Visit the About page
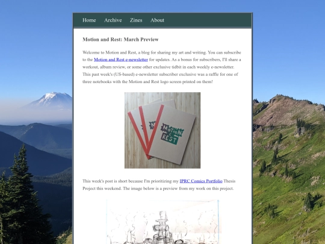Image resolution: width=325 pixels, height=244 pixels. (157, 20)
